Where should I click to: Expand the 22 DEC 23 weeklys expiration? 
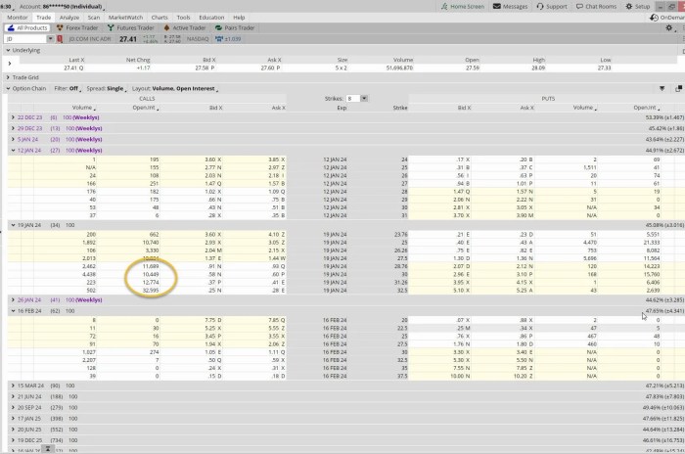click(12, 116)
